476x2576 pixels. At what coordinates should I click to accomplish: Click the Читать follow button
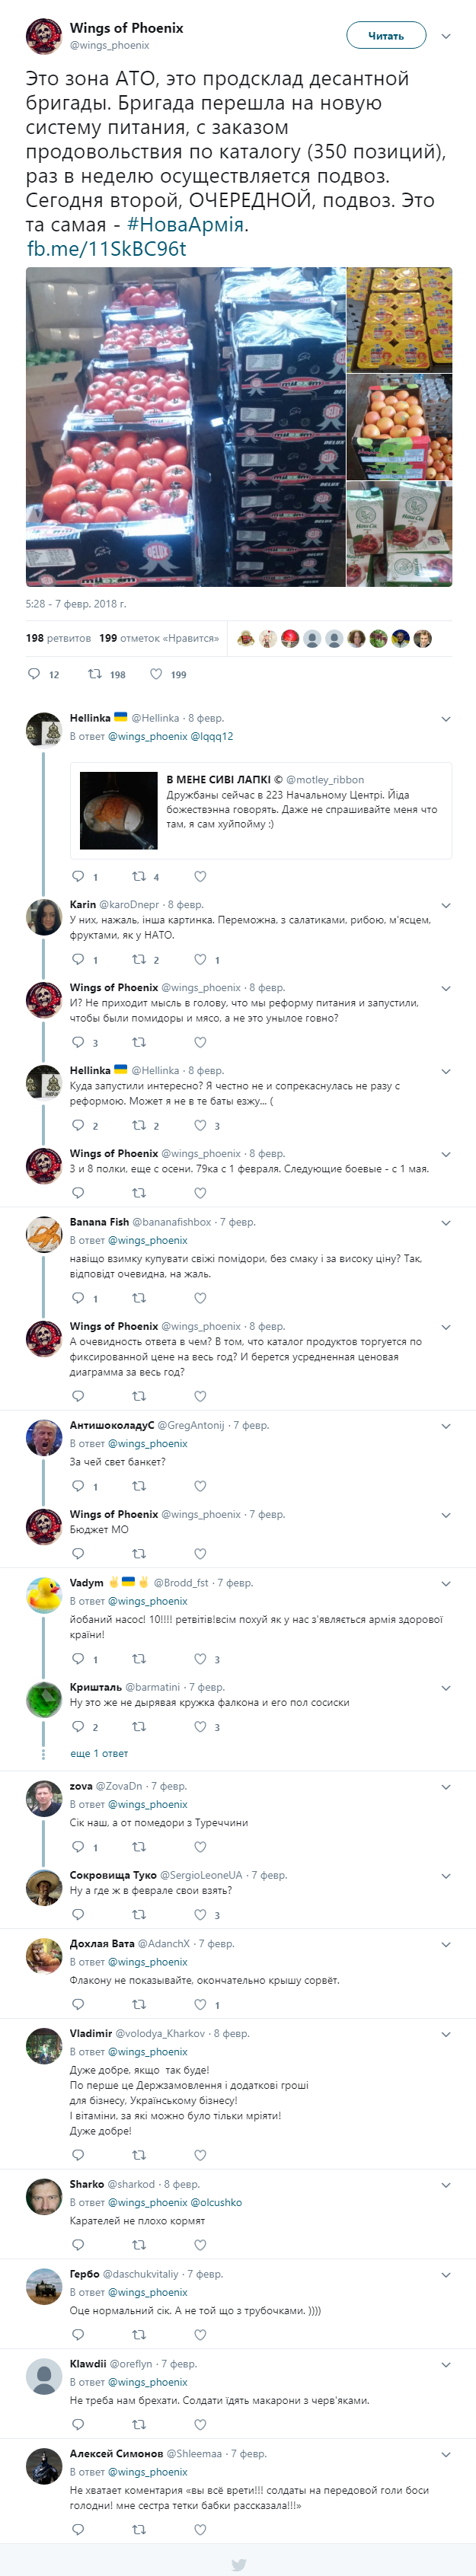pyautogui.click(x=386, y=36)
